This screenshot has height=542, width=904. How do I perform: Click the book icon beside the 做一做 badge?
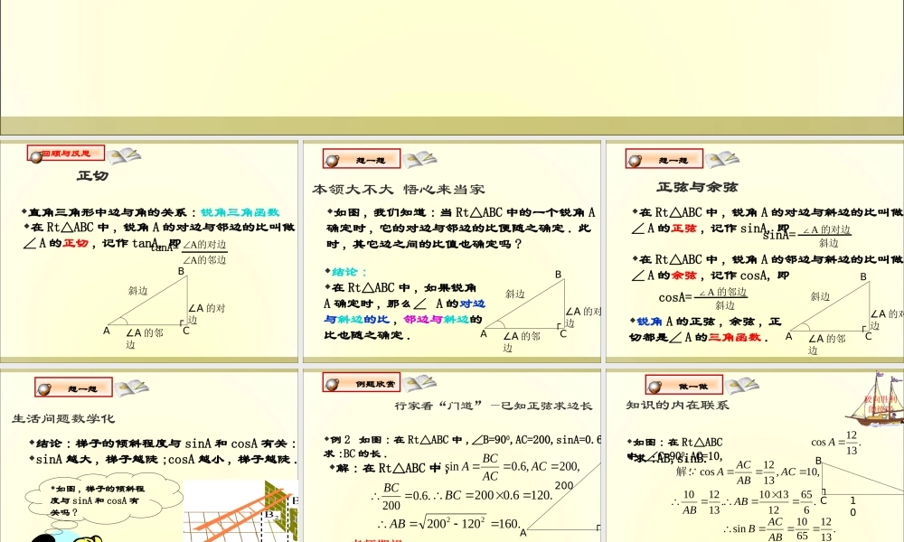[x=742, y=386]
